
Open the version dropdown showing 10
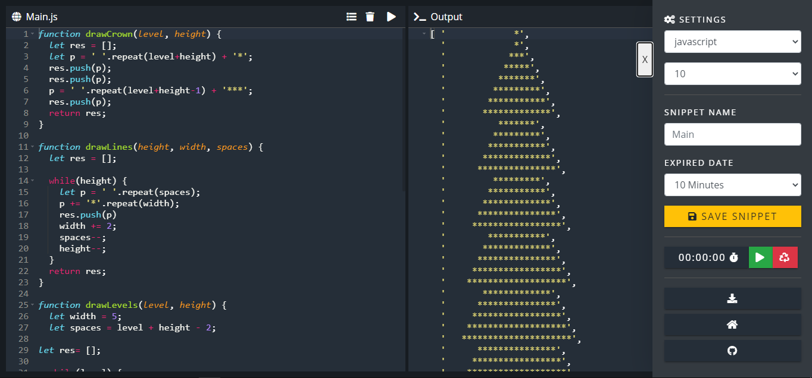click(733, 74)
